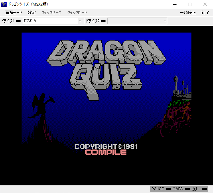Expand the ドライブ1 DISK A dropdown arrow
Image resolution: width=213 pixels, height=193 pixels.
coord(80,21)
